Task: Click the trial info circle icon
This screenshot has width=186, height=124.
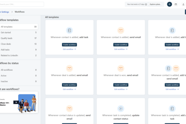Action: pos(146,4)
